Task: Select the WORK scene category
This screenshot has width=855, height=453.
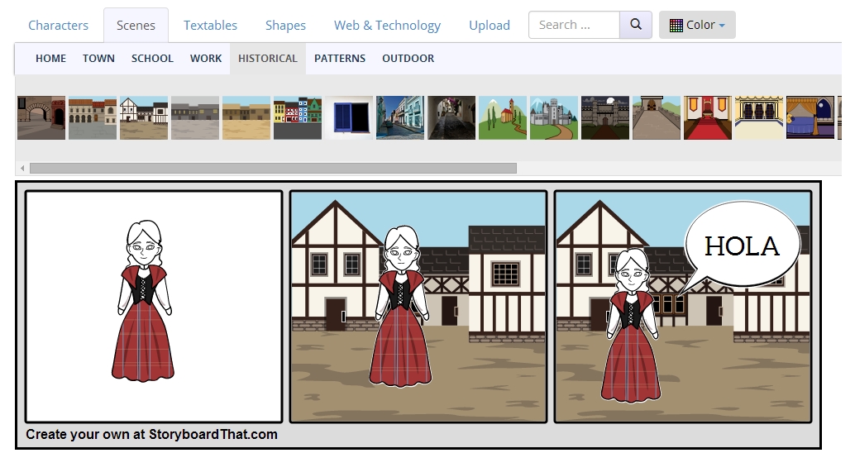Action: click(206, 59)
